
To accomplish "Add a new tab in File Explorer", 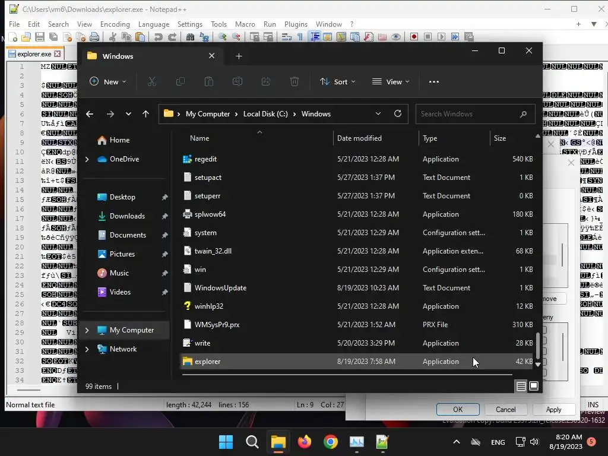I will pos(239,56).
